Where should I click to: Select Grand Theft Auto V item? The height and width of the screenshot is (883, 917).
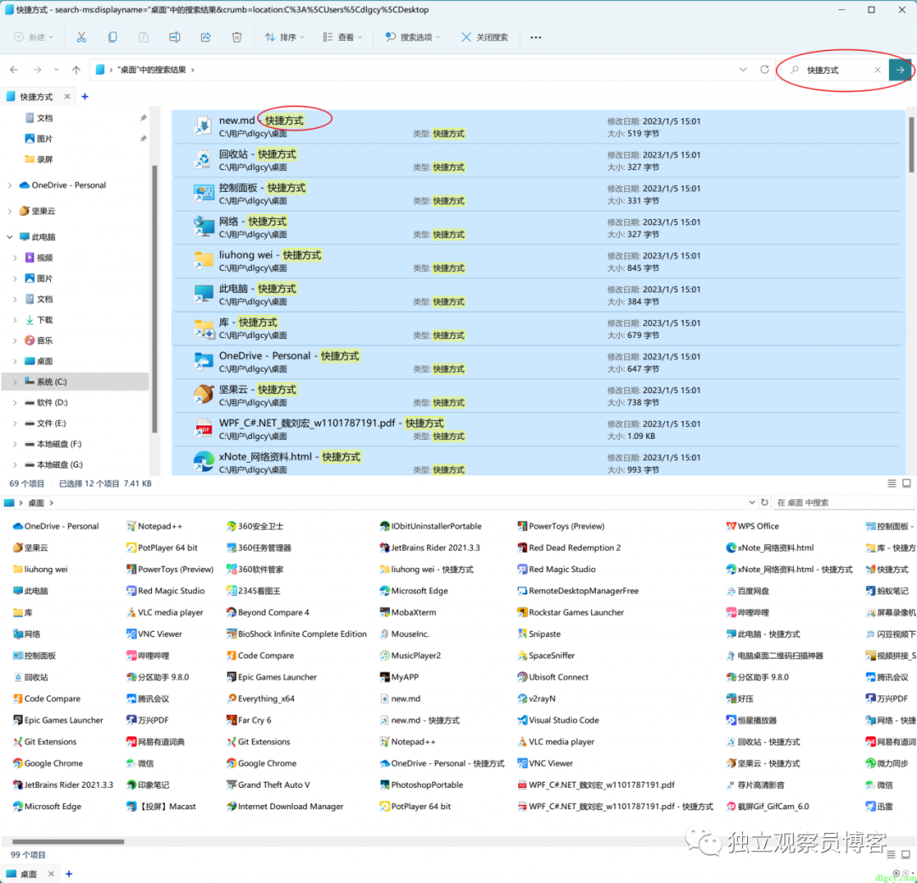[267, 785]
